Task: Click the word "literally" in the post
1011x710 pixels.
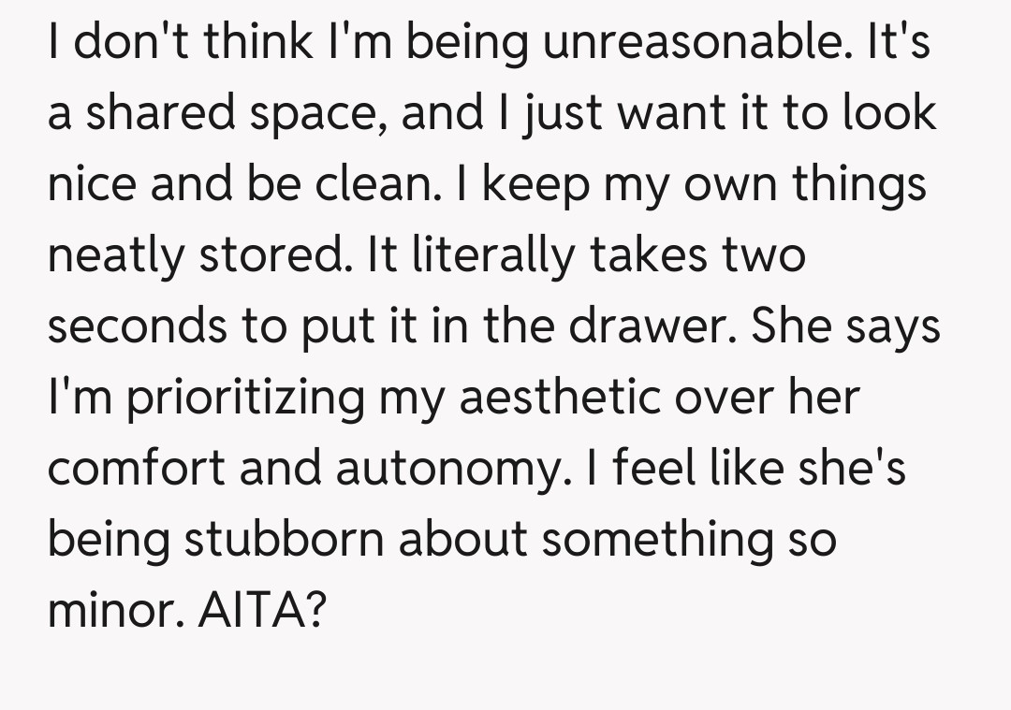Action: coord(491,256)
